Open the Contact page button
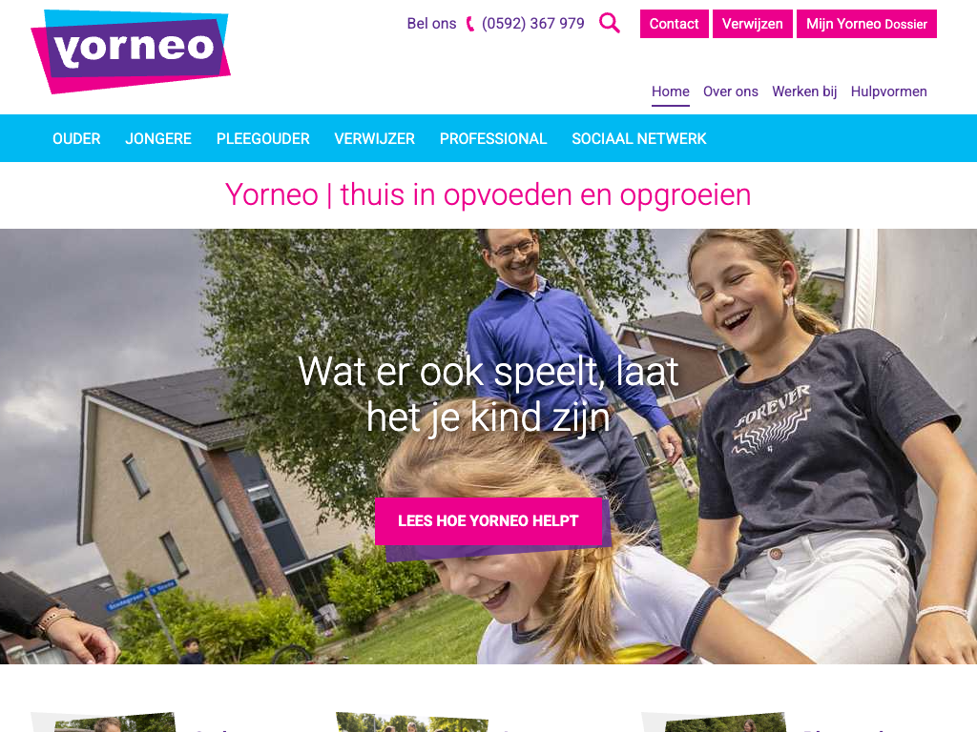Viewport: 977px width, 732px height. click(x=675, y=24)
